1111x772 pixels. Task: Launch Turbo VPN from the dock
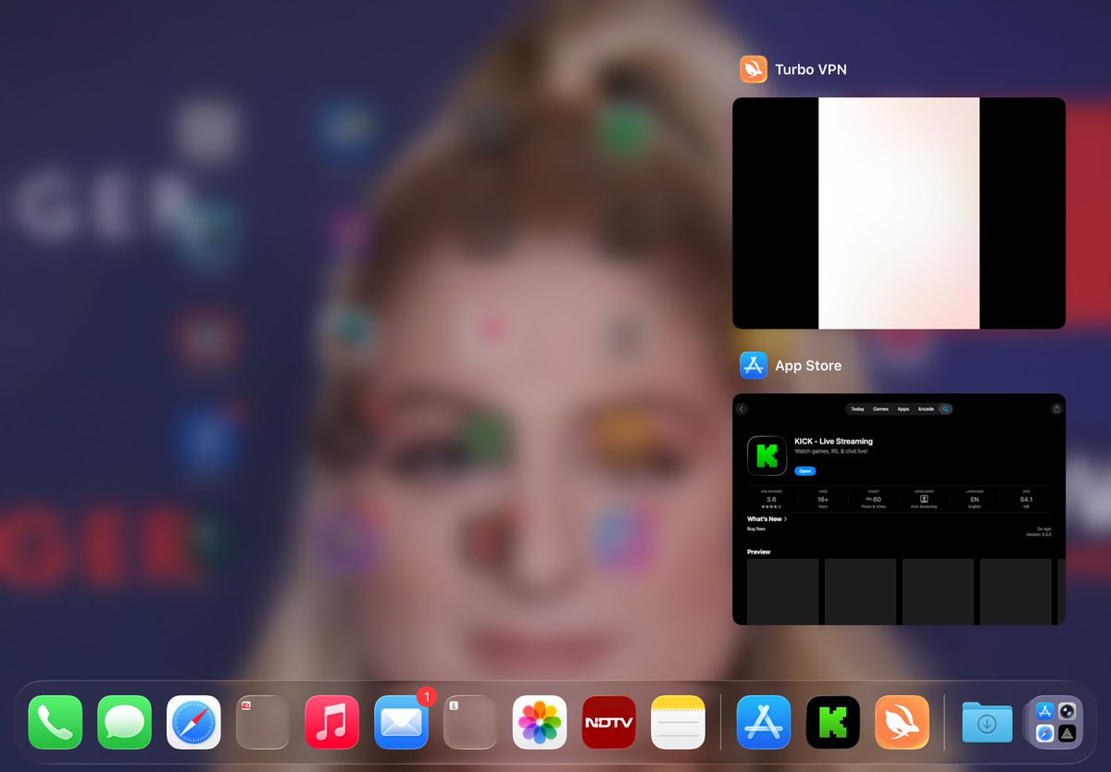[x=902, y=722]
